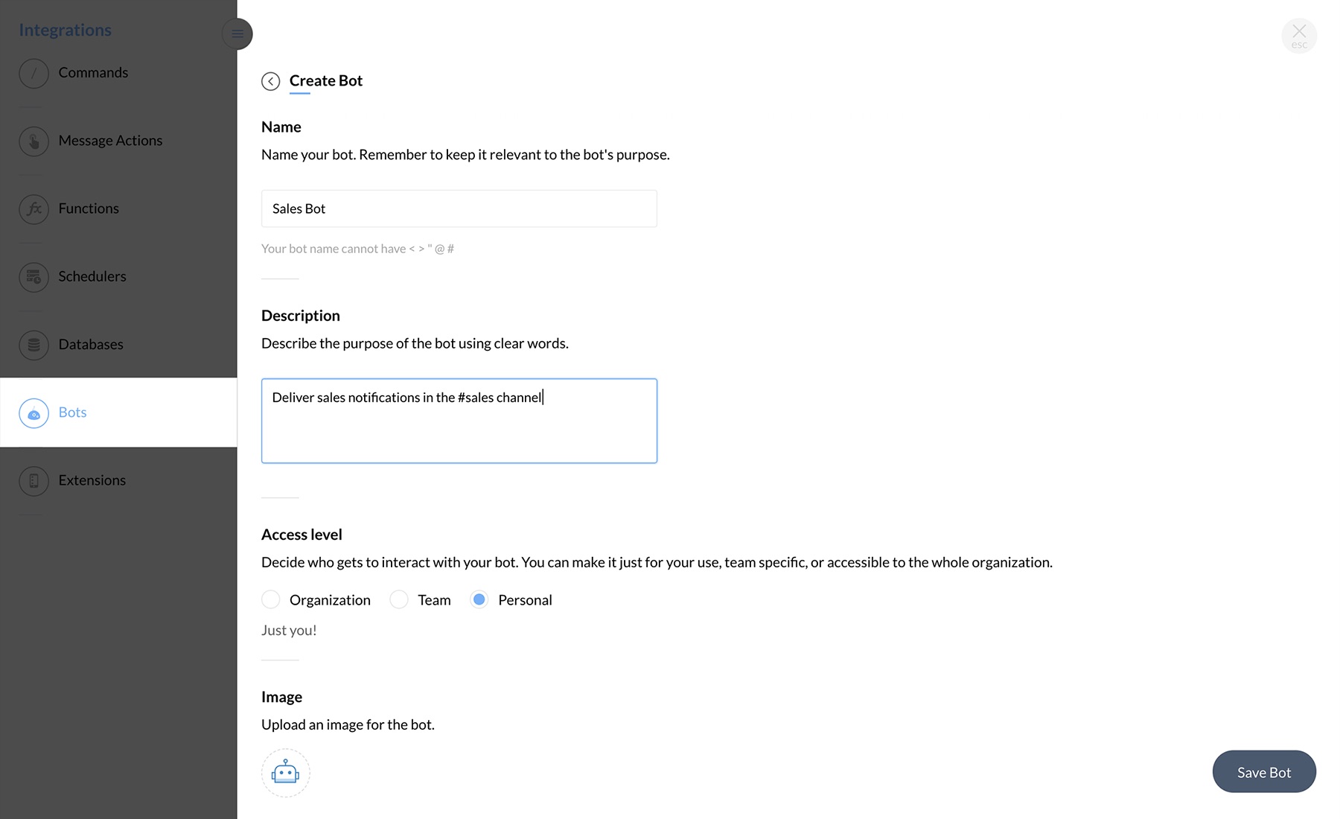The height and width of the screenshot is (819, 1340).
Task: Go back using the arrow beside Create Bot
Action: pos(271,81)
